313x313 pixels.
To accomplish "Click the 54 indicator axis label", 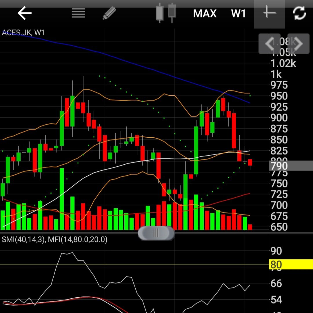I will click(x=276, y=300).
